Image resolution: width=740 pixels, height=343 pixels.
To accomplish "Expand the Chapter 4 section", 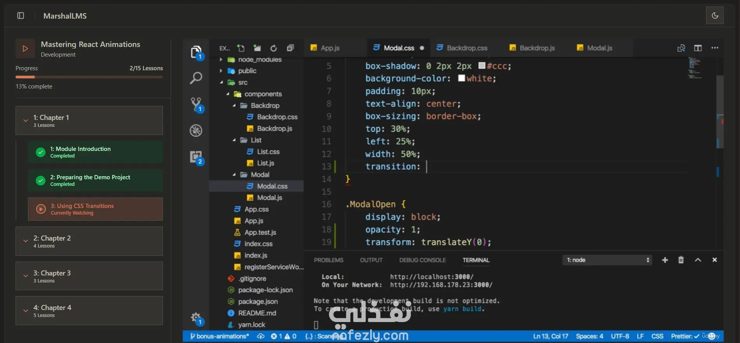I will (x=89, y=311).
